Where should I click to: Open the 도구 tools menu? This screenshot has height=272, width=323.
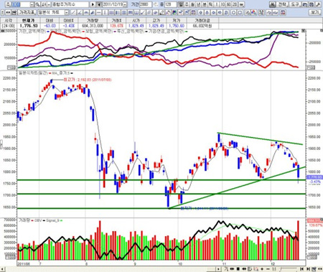pos(295,4)
